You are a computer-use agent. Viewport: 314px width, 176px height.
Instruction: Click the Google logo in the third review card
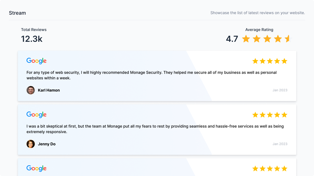[x=36, y=168]
